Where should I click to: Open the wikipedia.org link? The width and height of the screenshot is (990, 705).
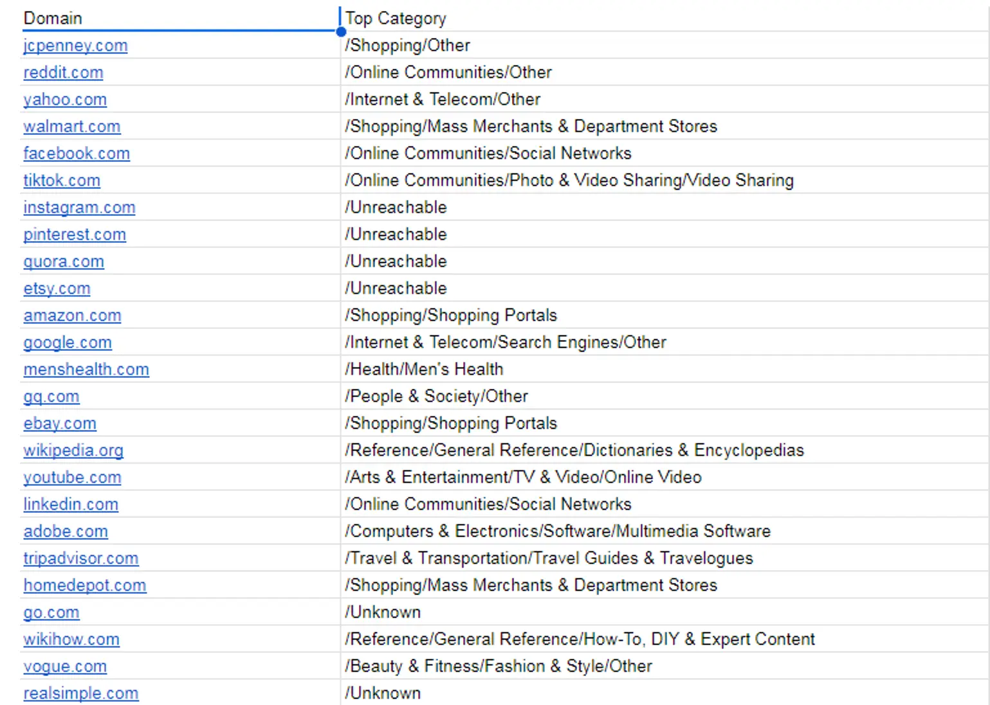(73, 451)
